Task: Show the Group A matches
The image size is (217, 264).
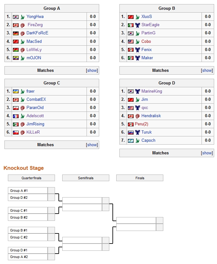Action: tap(92, 71)
